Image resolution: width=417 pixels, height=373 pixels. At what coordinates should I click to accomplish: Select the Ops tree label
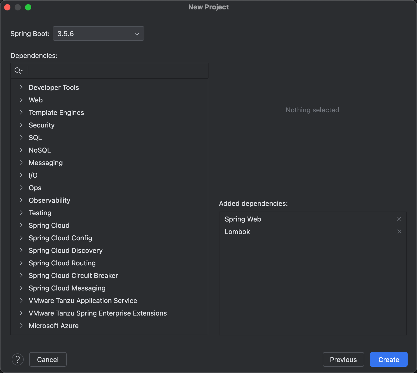[x=35, y=188]
